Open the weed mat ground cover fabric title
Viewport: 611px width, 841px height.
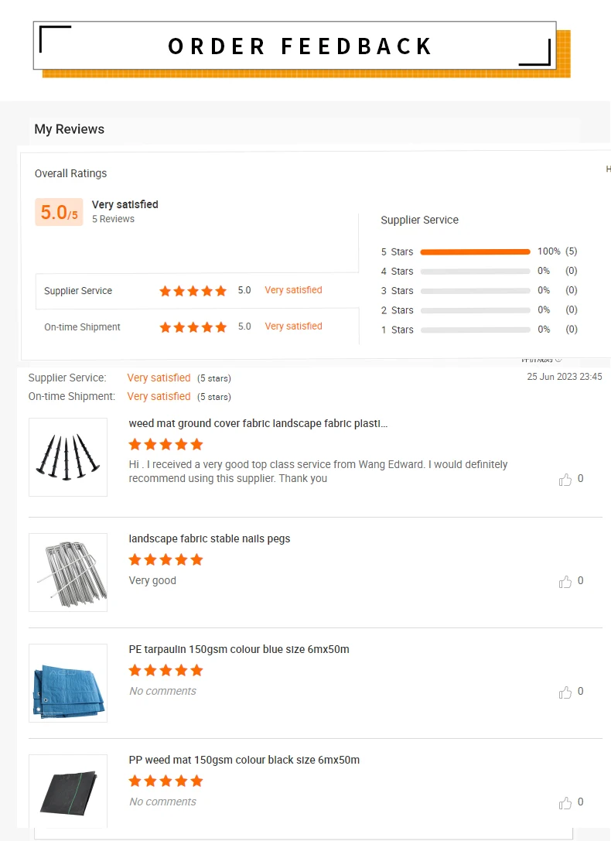258,424
